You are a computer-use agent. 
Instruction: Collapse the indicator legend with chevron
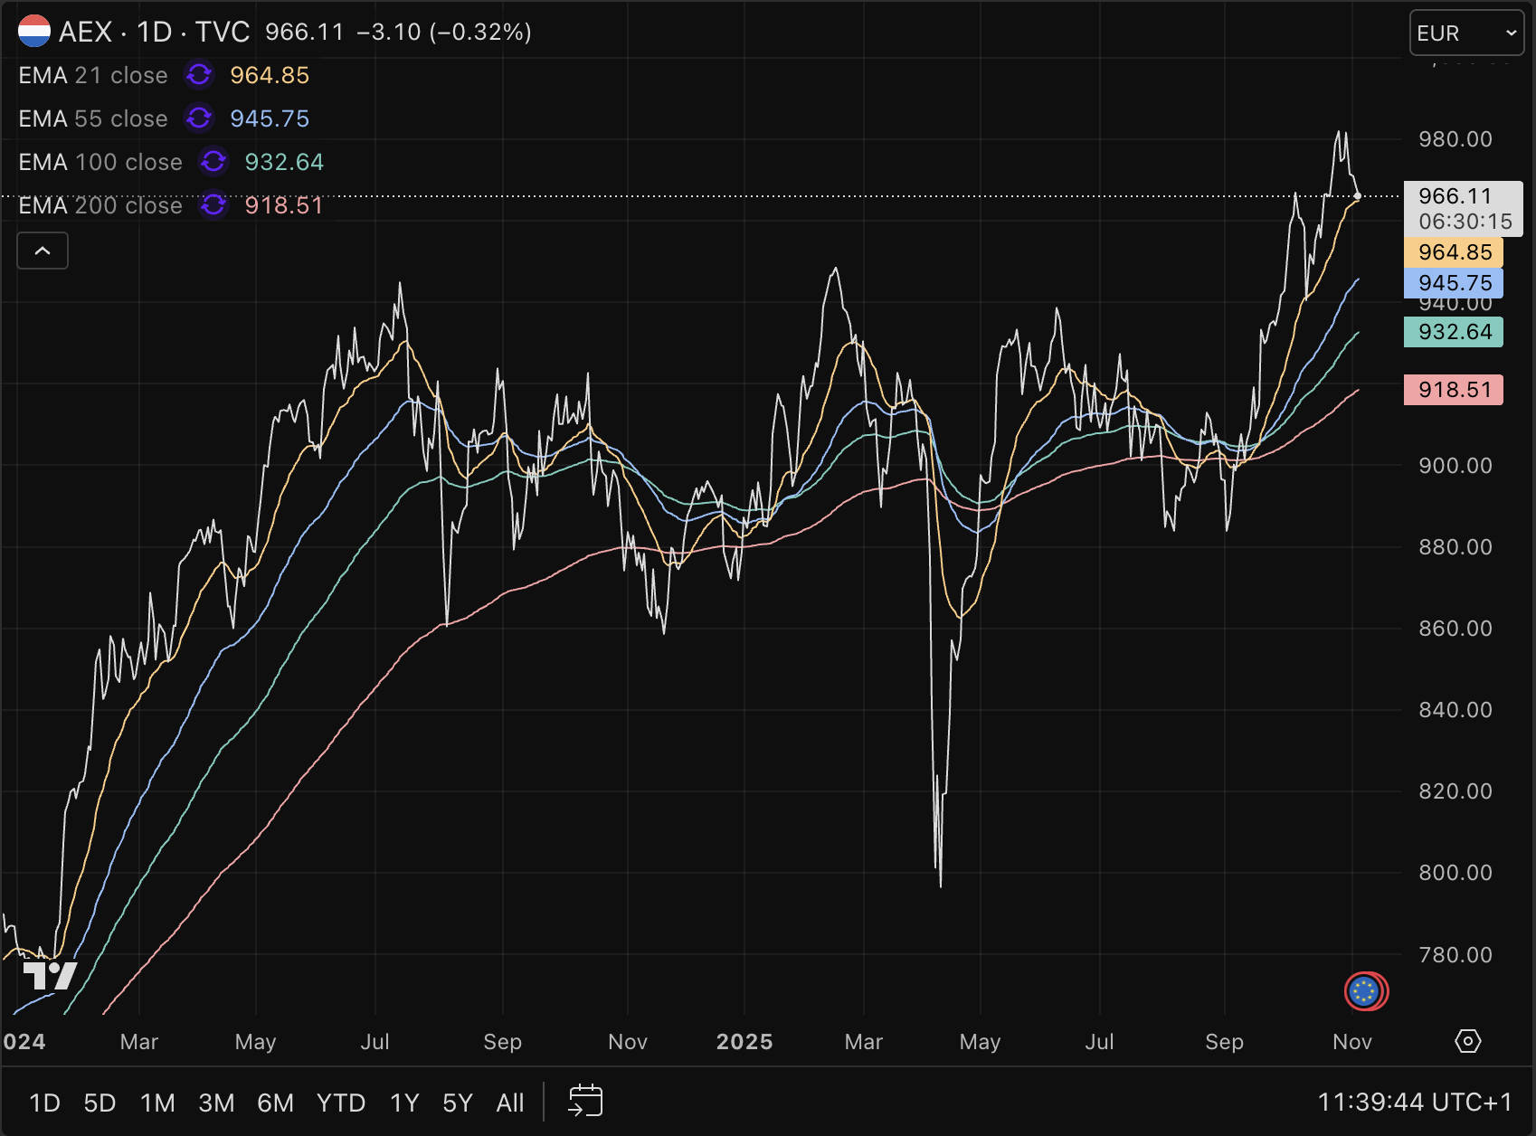tap(43, 251)
